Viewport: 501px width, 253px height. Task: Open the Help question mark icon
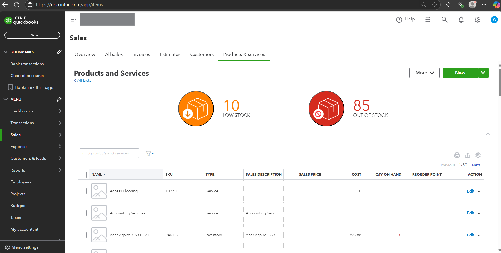coord(399,20)
